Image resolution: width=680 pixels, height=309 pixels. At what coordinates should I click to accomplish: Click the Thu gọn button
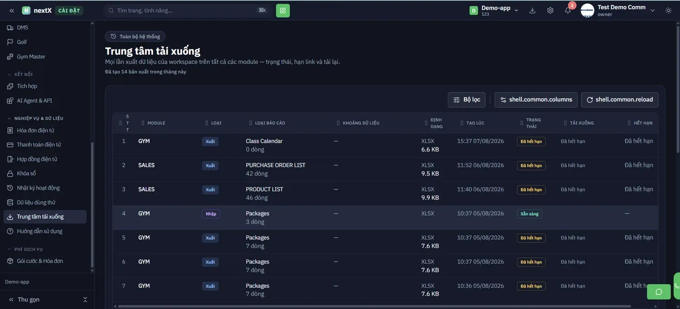[24, 299]
